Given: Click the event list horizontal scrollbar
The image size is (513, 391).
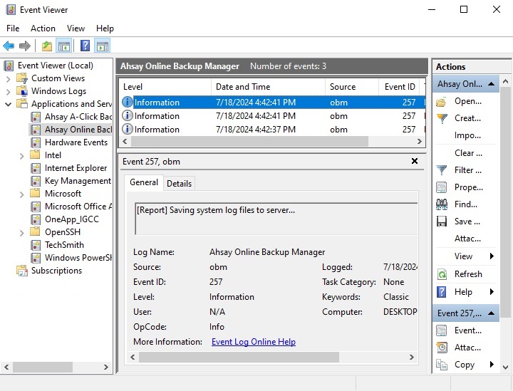Looking at the screenshot, I should pos(249,142).
